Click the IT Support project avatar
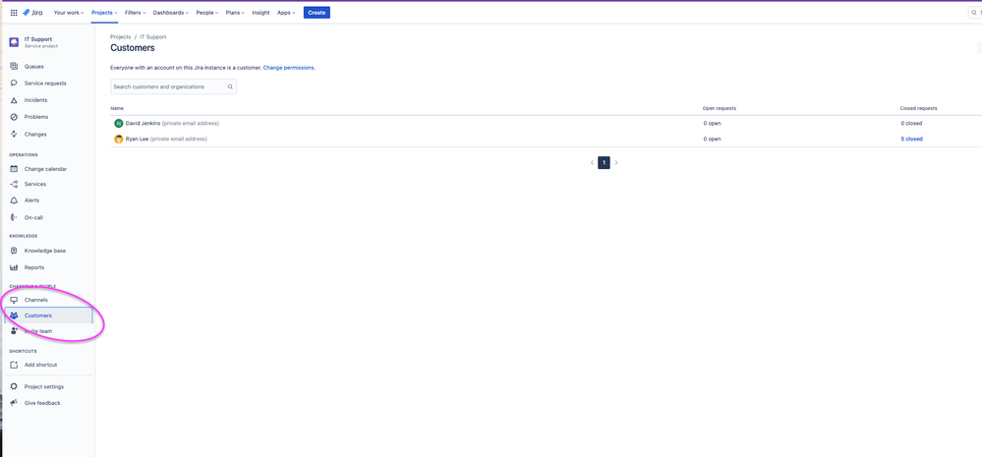This screenshot has height=457, width=982. click(14, 42)
